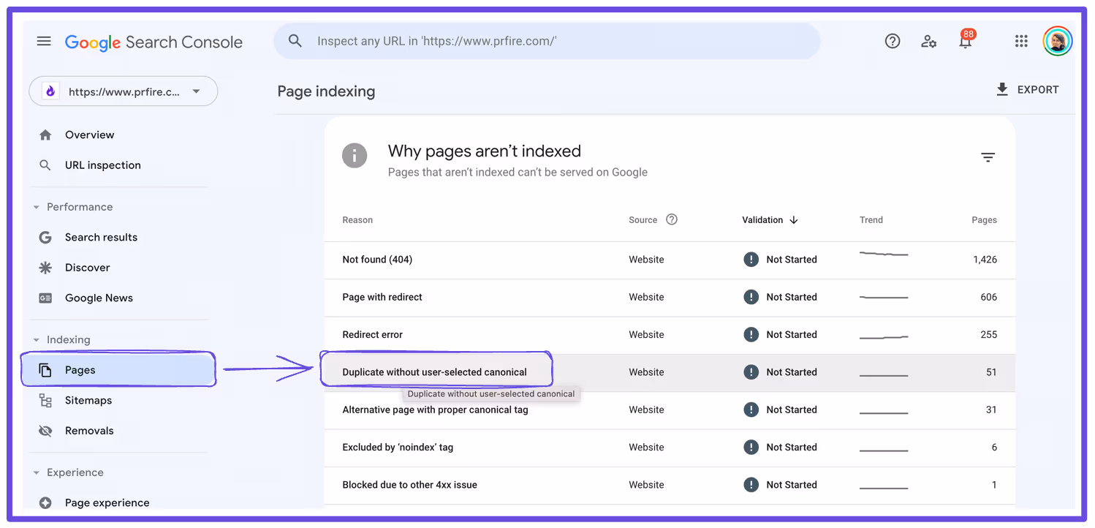Click the Overview home icon
Image resolution: width=1095 pixels, height=528 pixels.
coord(45,135)
